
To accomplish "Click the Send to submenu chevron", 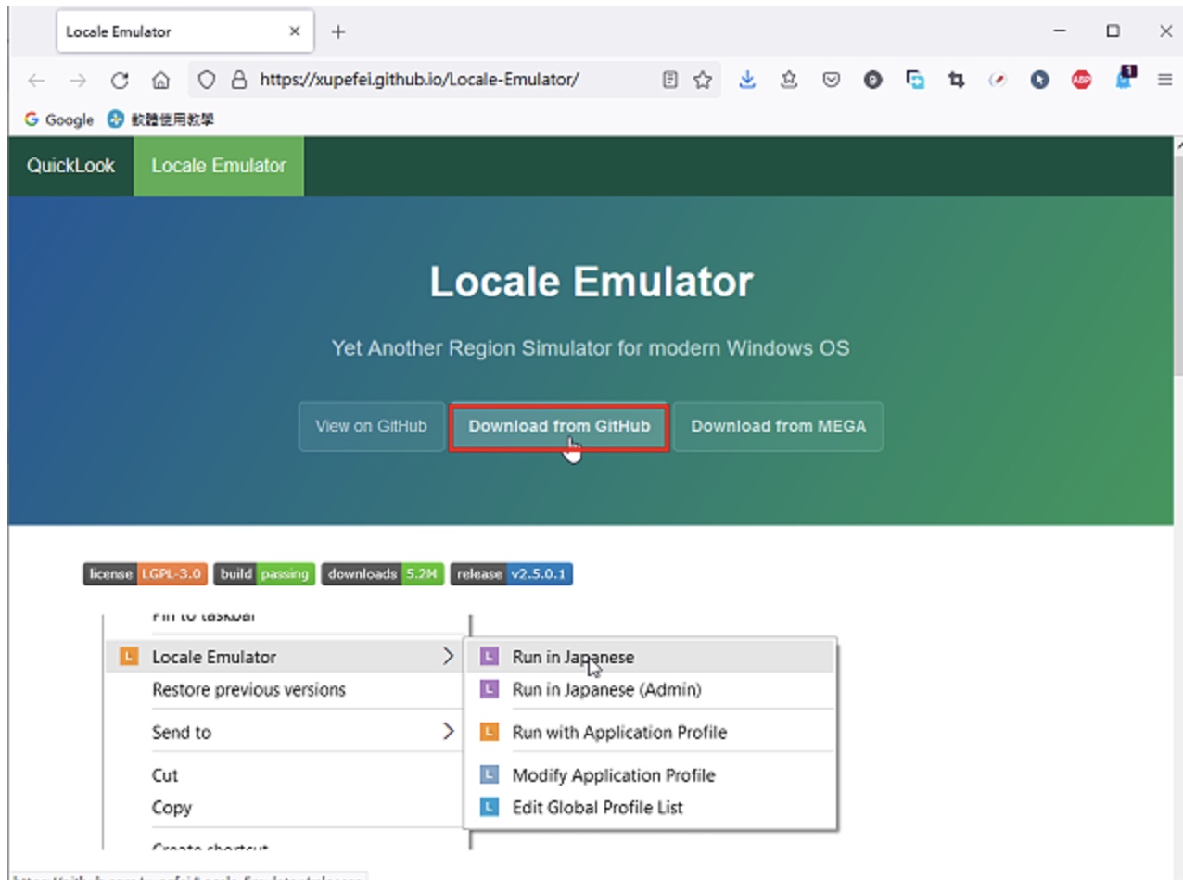I will click(x=448, y=732).
